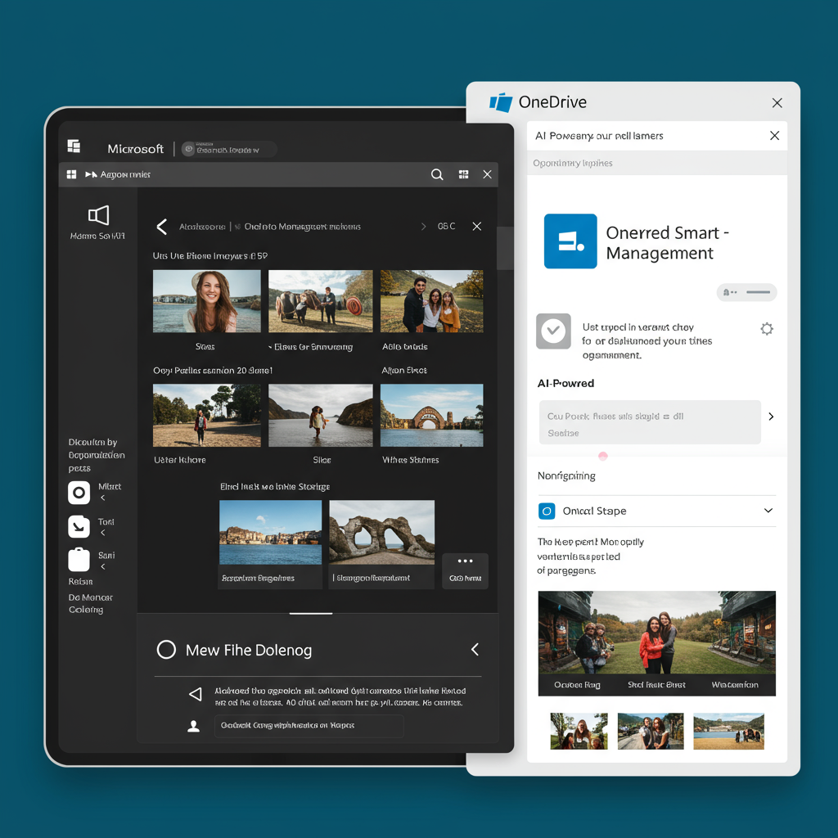Select the download icon labeled Toni in sidebar

(x=79, y=526)
